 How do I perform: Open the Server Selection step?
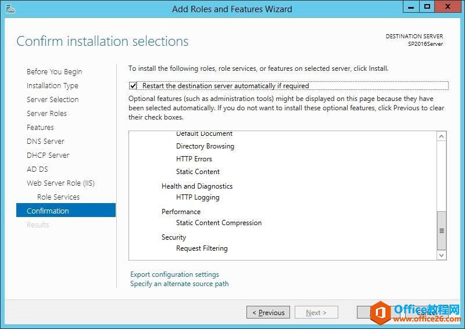pos(52,100)
